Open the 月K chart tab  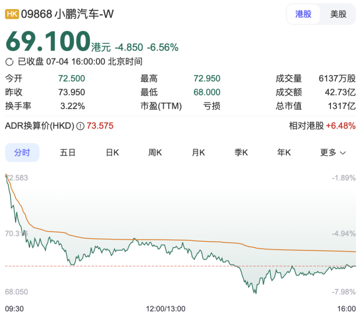click(198, 152)
